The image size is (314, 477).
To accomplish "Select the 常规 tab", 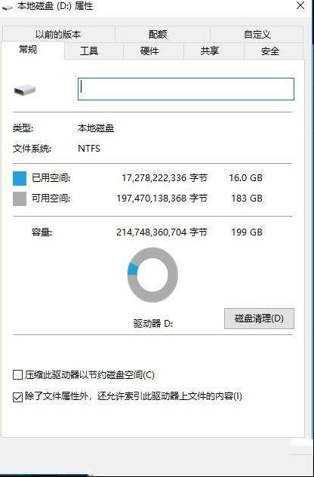I will pyautogui.click(x=28, y=50).
